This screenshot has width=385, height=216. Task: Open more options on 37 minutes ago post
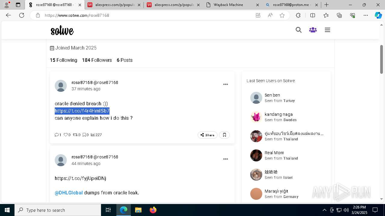coord(225,84)
